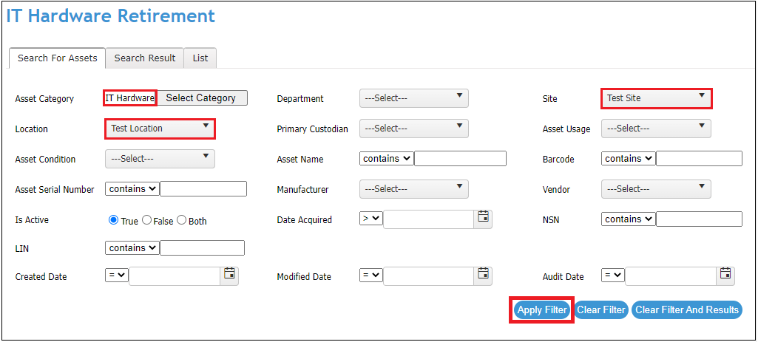Focus the Audit Date date field
The image size is (758, 342).
coord(671,276)
